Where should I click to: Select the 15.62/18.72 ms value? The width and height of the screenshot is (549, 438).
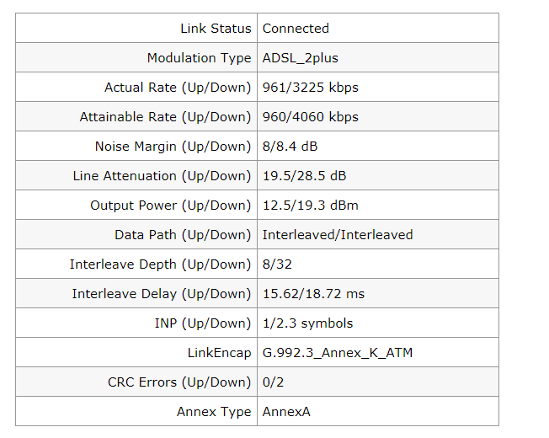click(x=313, y=294)
